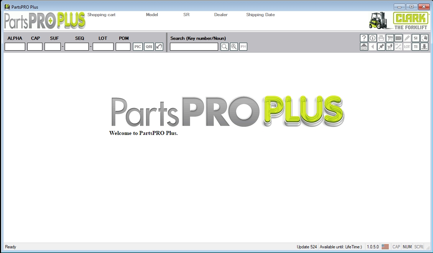Screen dimensions: 433x253
Task: Focus the ALPHA input field
Action: pyautogui.click(x=15, y=47)
